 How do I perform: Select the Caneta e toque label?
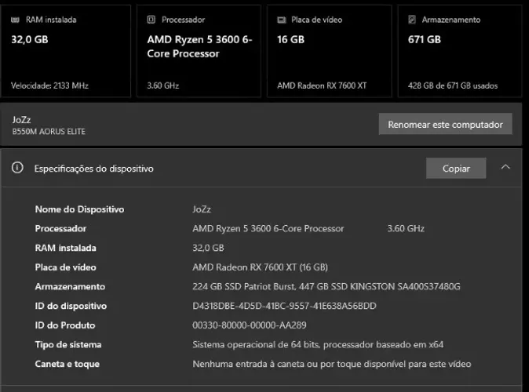(67, 364)
